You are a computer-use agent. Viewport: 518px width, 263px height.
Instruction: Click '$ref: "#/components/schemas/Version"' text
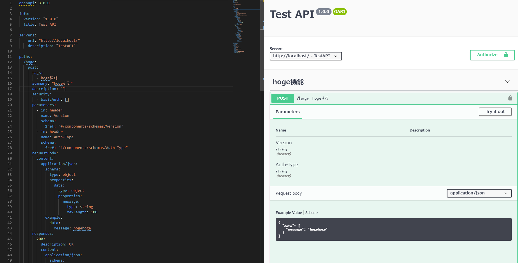(84, 126)
